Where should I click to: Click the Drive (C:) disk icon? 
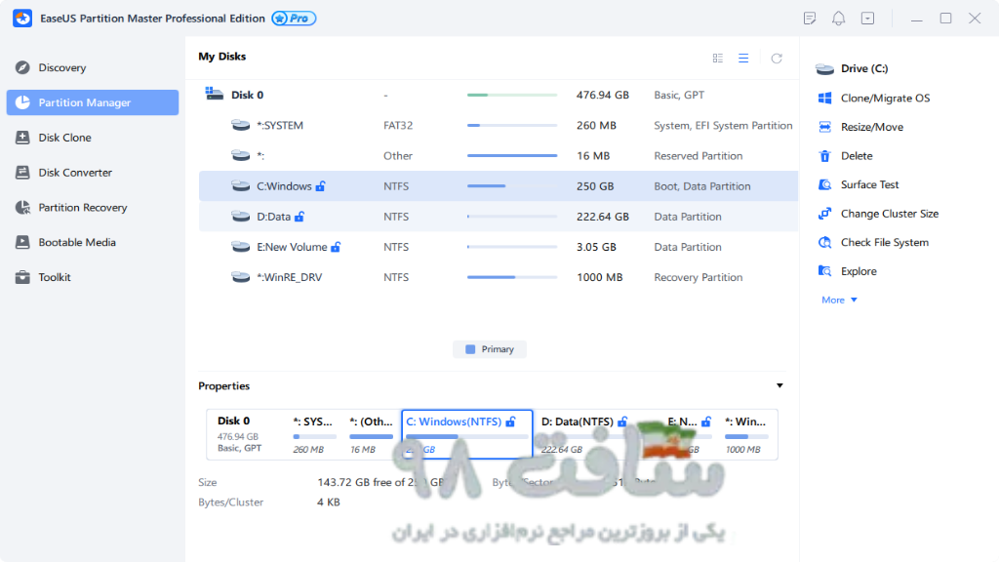(824, 69)
